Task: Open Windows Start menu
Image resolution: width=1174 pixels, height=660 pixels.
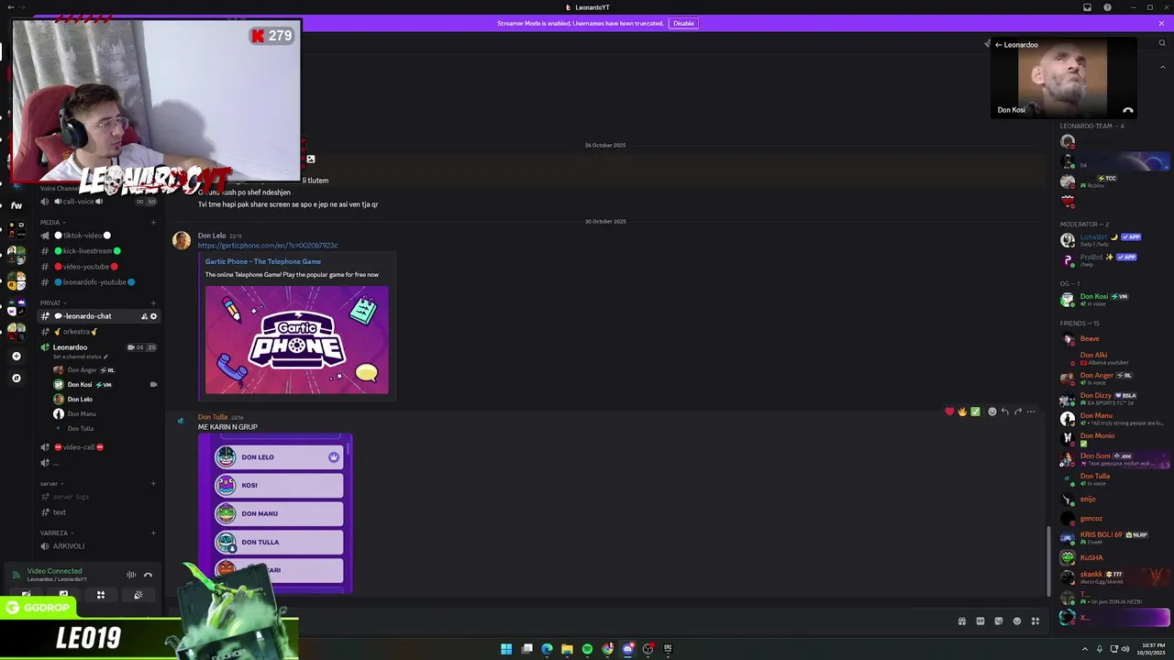Action: 506,649
